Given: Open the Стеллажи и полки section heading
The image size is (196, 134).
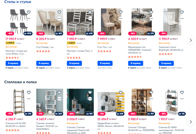Looking at the screenshot, I should (x=21, y=82).
